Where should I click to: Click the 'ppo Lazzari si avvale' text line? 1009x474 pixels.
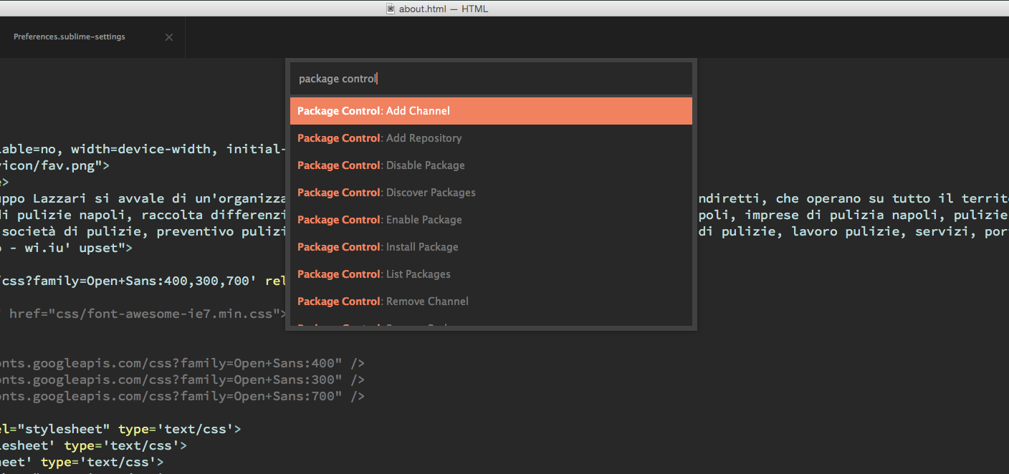(143, 198)
